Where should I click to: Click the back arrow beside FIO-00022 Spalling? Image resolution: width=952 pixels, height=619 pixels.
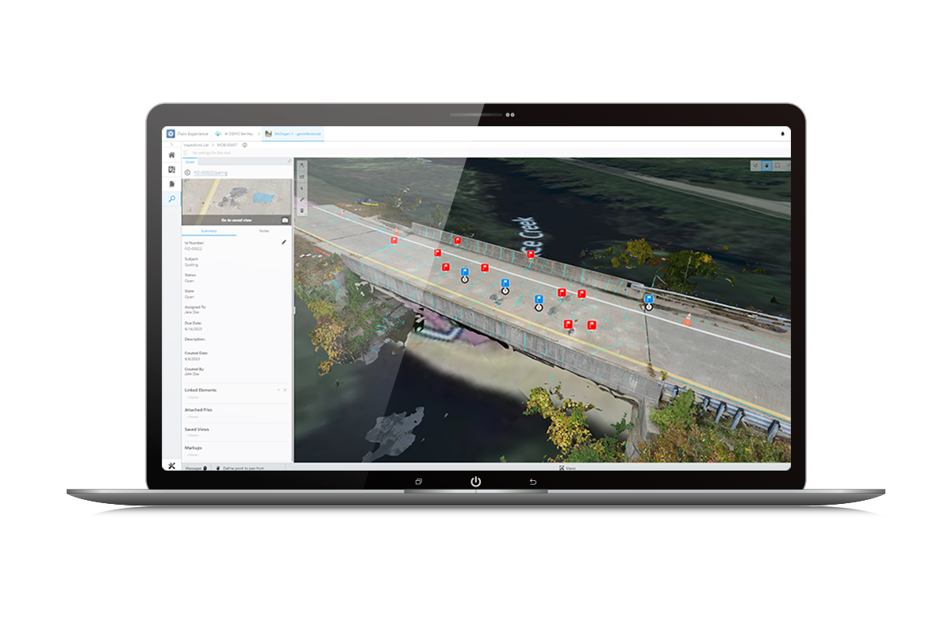point(187,173)
